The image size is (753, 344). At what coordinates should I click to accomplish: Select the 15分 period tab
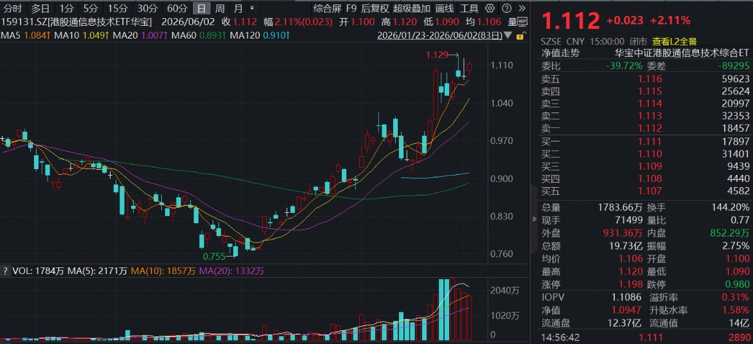tap(118, 8)
